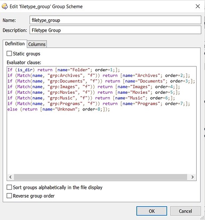
Task: Click the resize grip at dialog corner
Action: click(202, 218)
